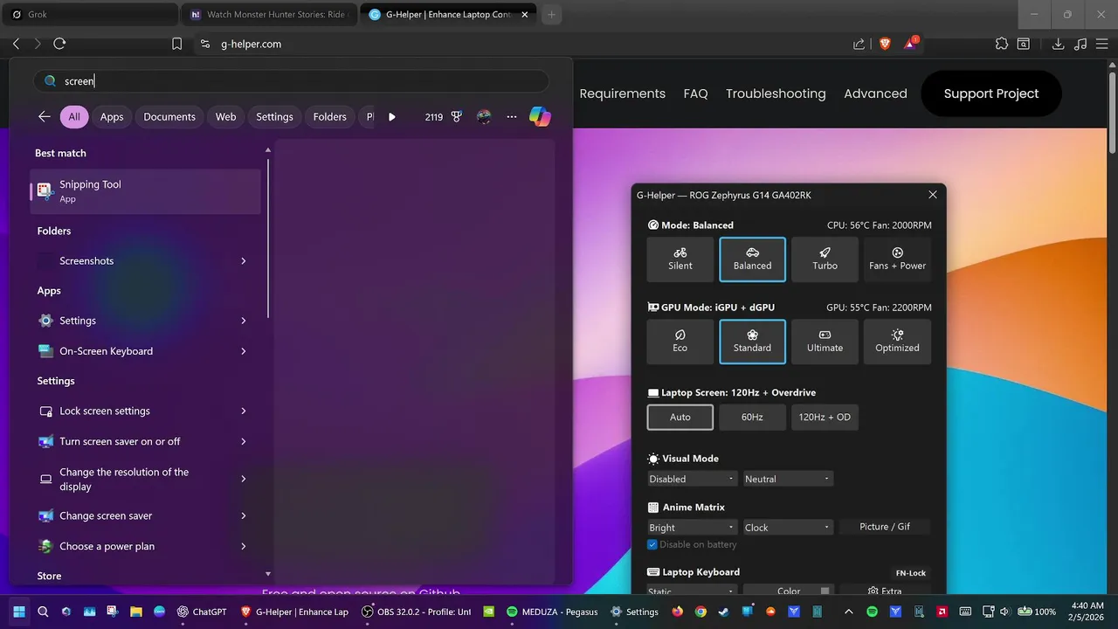Click the Support Project button
The image size is (1118, 629).
[x=991, y=93]
